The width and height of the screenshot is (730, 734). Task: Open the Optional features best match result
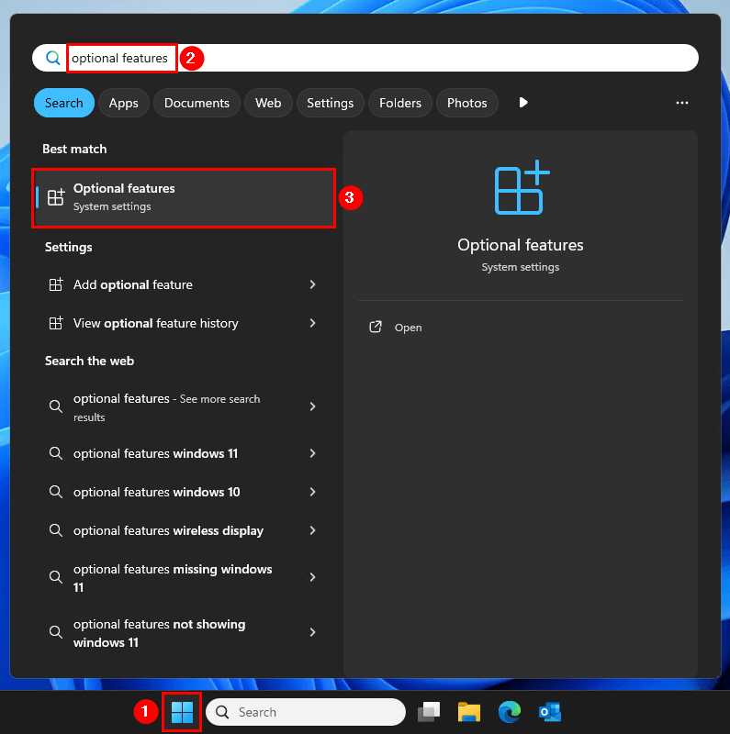pyautogui.click(x=184, y=197)
